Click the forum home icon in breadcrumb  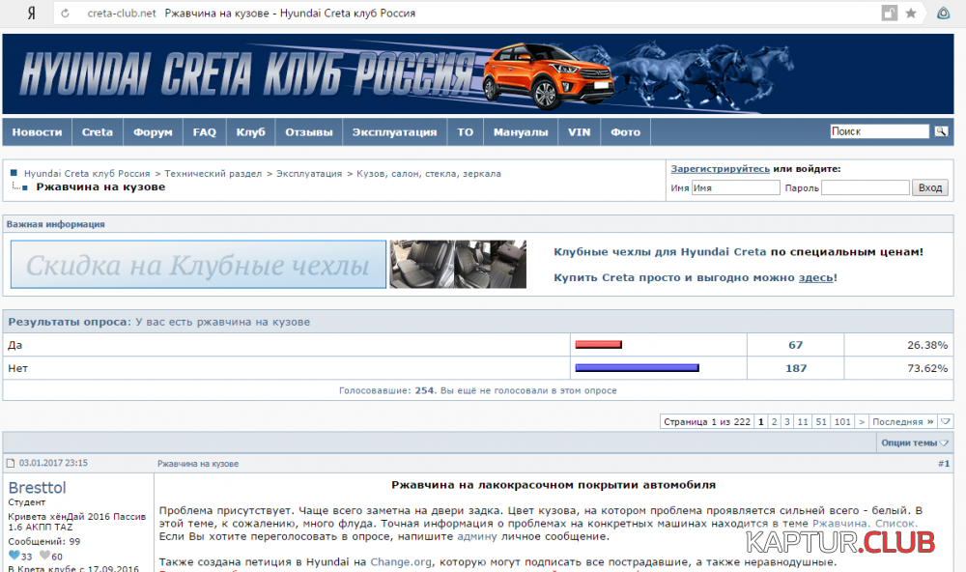point(14,174)
